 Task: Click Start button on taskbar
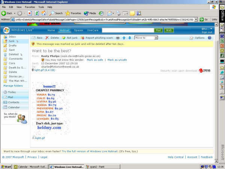(x=6, y=167)
